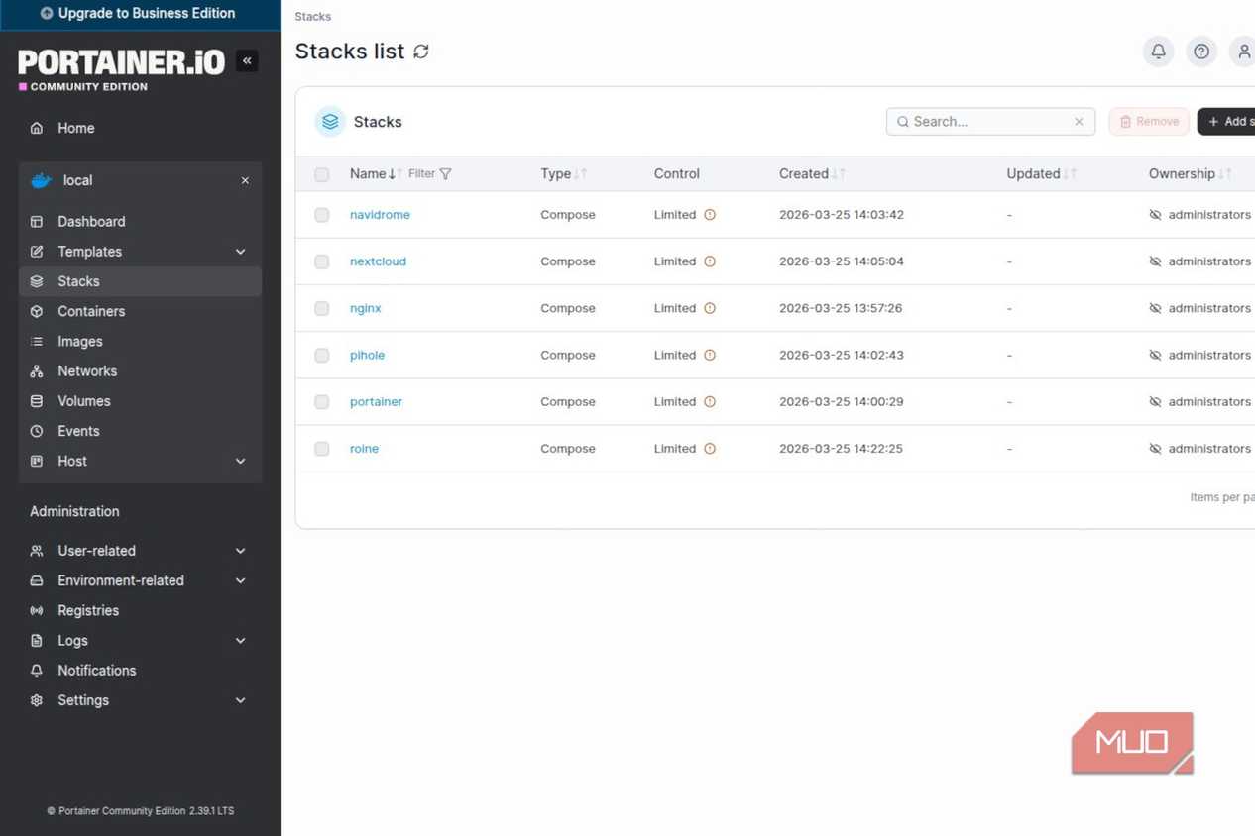Image resolution: width=1255 pixels, height=836 pixels.
Task: Clear the search field with X icon
Action: 1079,122
